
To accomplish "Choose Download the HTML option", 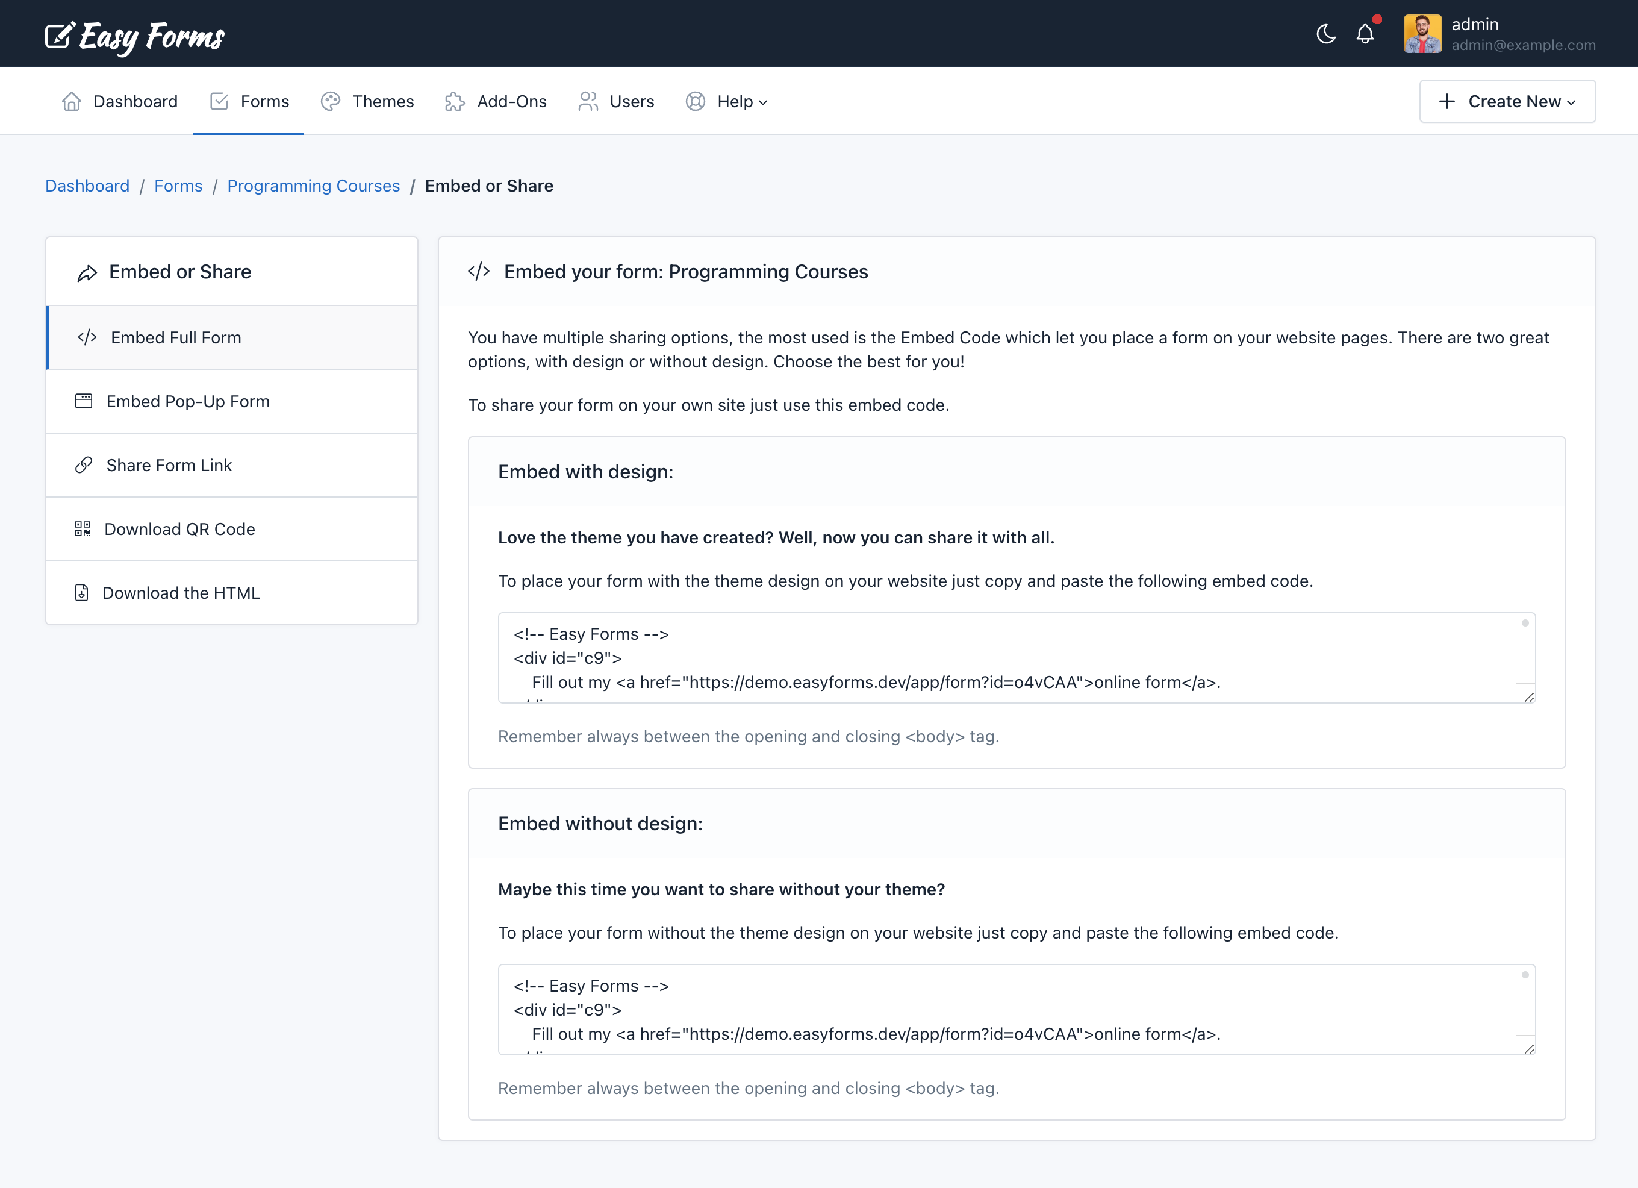I will pos(232,593).
